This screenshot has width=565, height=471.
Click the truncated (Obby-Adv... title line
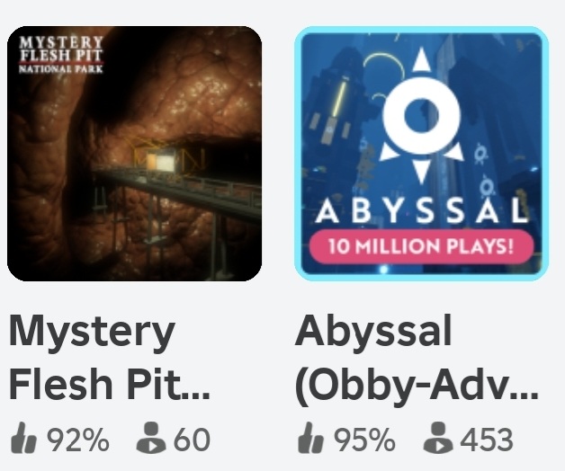point(417,384)
